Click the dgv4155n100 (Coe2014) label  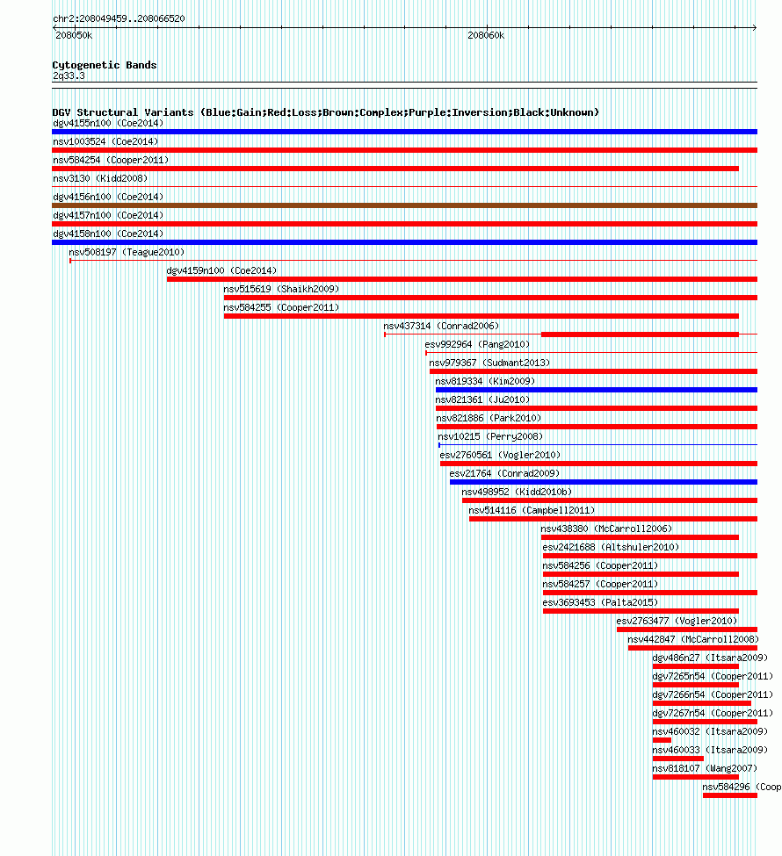[x=108, y=124]
